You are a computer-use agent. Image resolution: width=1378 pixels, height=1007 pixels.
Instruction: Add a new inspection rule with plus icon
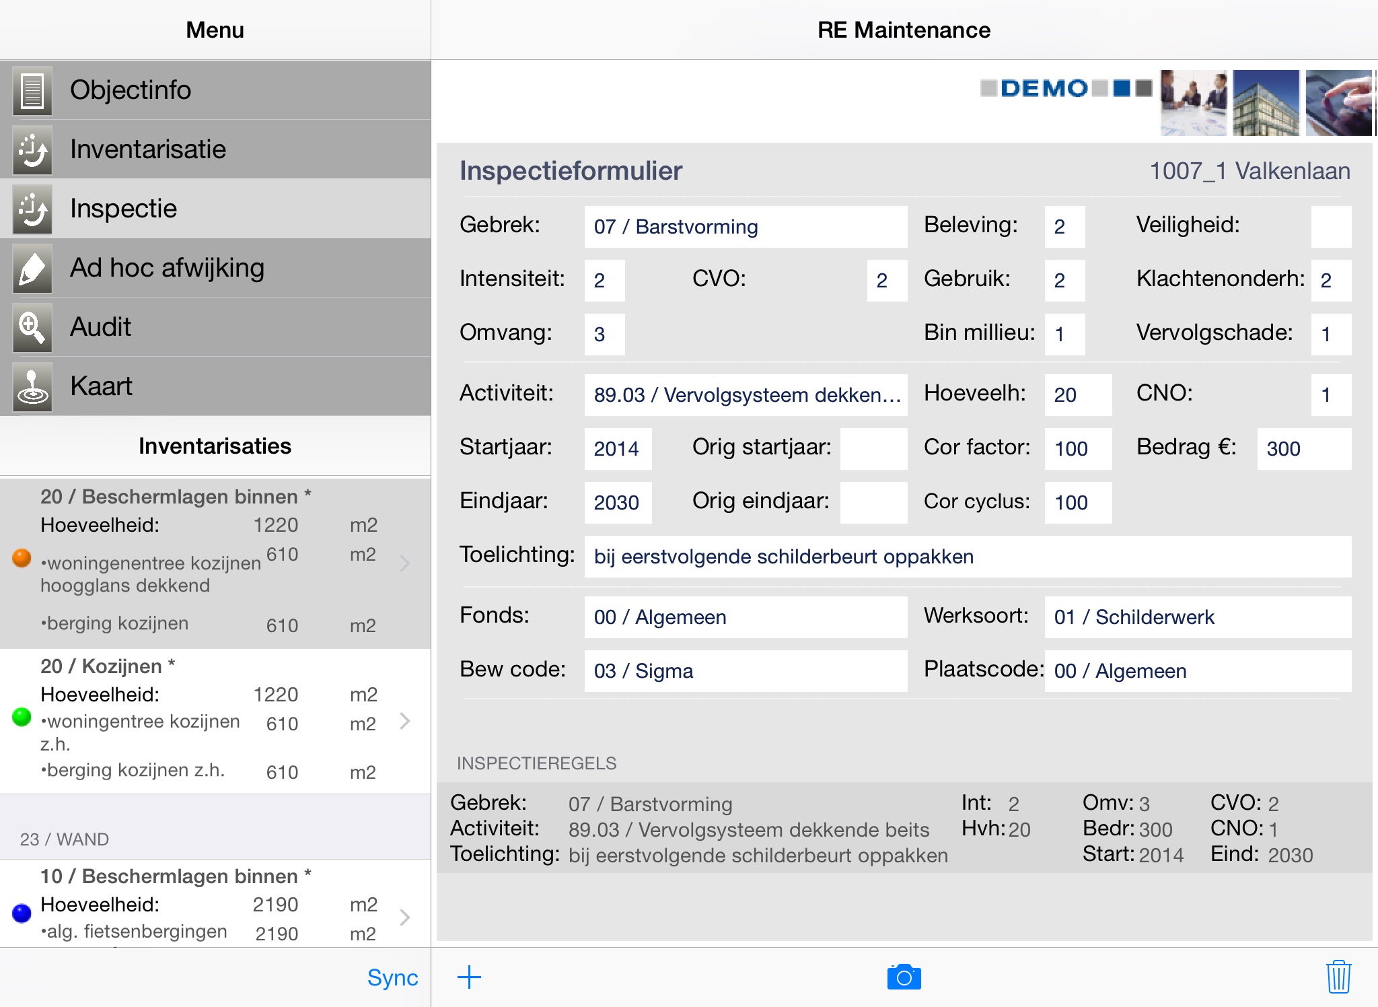(469, 977)
